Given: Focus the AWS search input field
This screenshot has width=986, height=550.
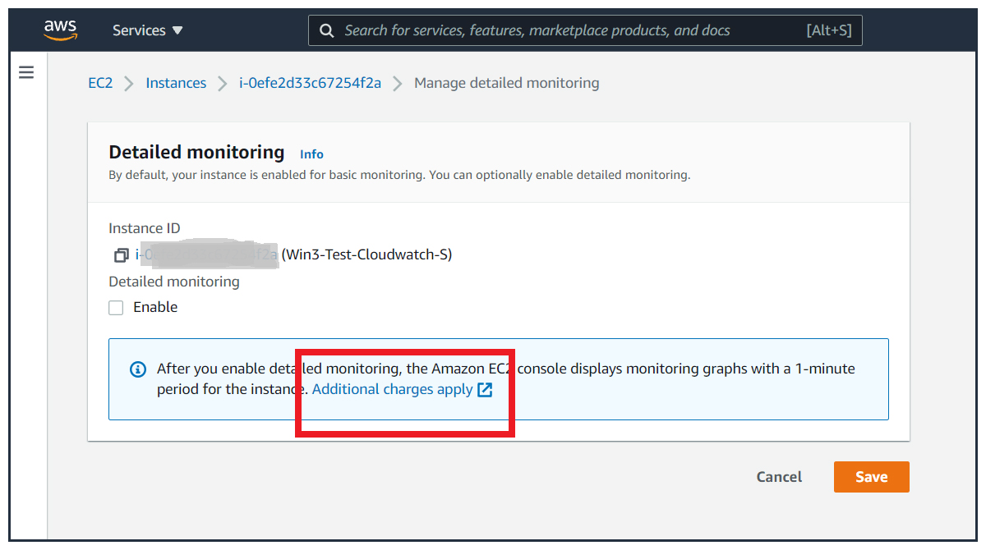Looking at the screenshot, I should pyautogui.click(x=567, y=30).
